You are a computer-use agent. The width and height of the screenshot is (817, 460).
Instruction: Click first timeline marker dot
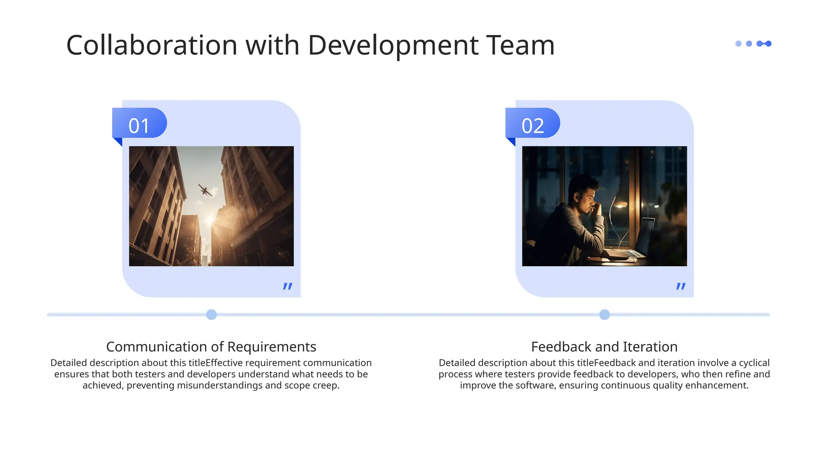[x=211, y=315]
